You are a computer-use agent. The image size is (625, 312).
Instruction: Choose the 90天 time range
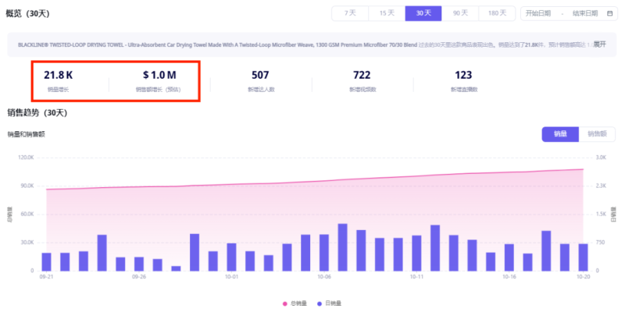460,13
